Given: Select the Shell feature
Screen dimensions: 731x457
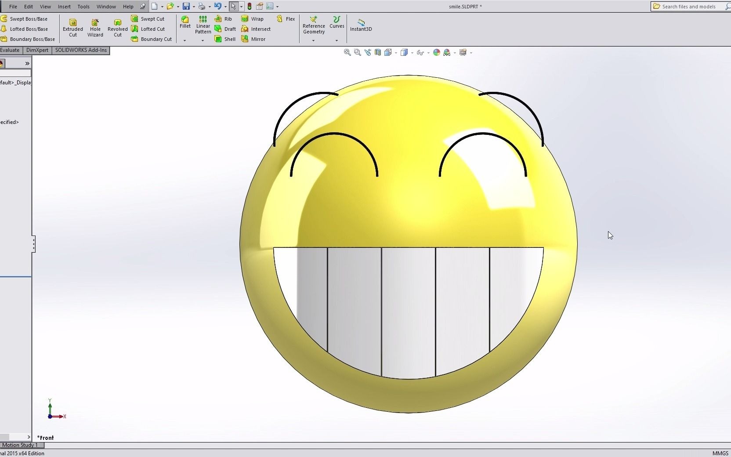Looking at the screenshot, I should tap(225, 39).
